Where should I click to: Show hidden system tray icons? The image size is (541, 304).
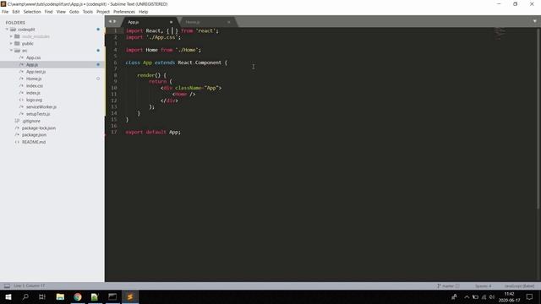tap(467, 297)
